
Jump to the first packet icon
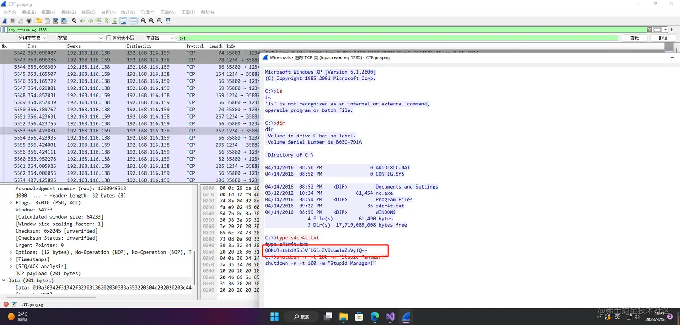(x=107, y=21)
